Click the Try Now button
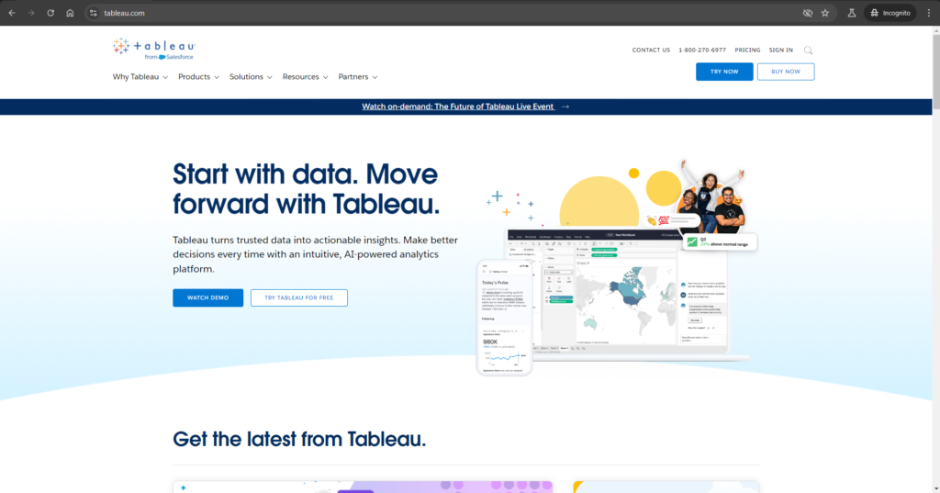Image resolution: width=940 pixels, height=493 pixels. [x=724, y=72]
